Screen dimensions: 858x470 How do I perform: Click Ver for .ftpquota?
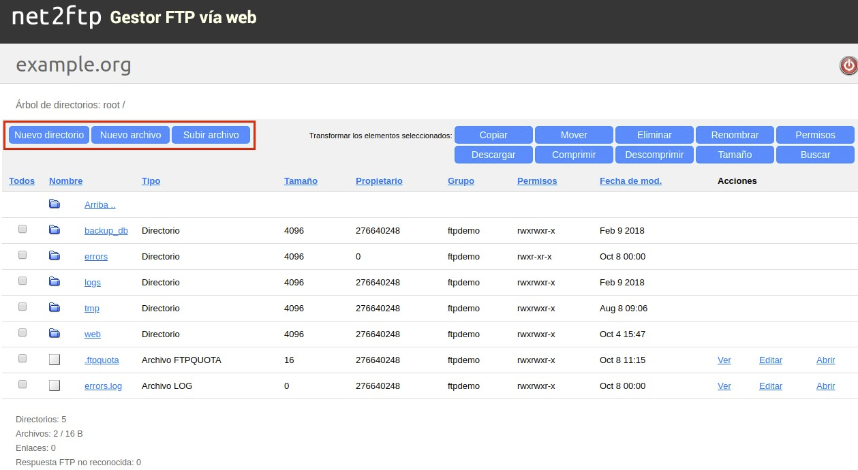[x=724, y=360]
